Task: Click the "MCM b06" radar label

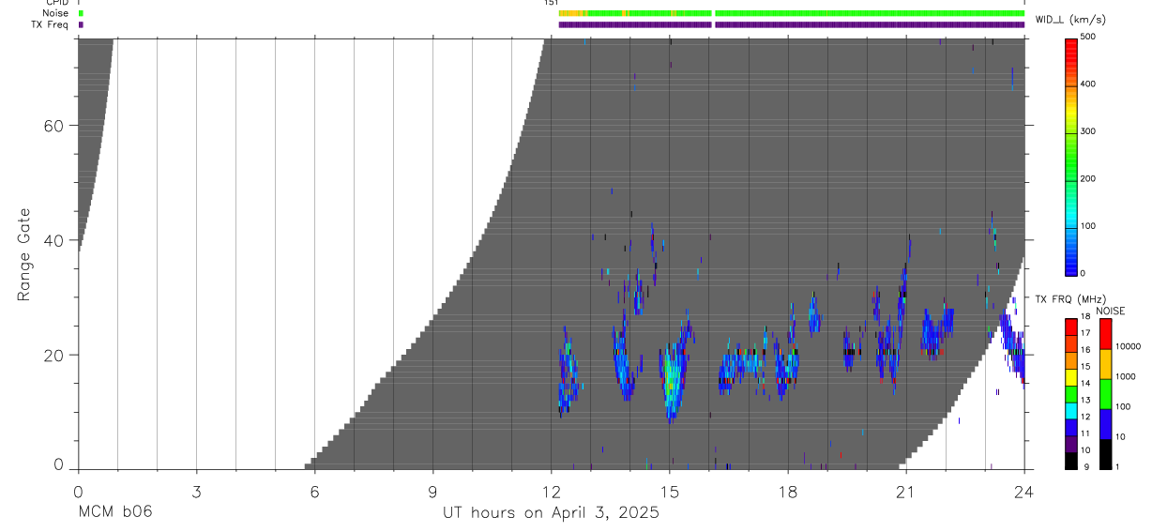Action: pos(114,513)
